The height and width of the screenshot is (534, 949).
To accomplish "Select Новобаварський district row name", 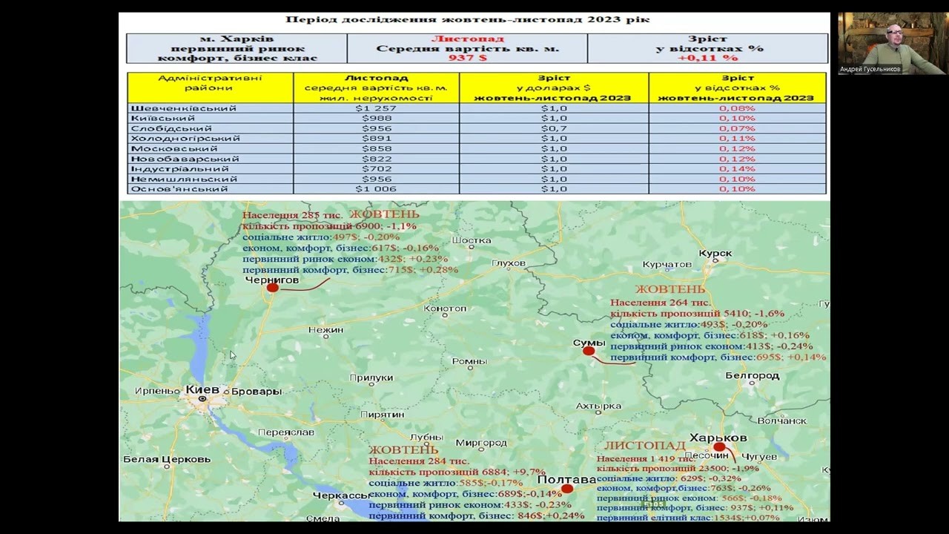I will [x=185, y=159].
